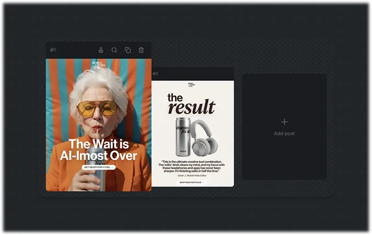Click the SHOP NOW FOR FOCUS button
This screenshot has height=235, width=372.
191,182
